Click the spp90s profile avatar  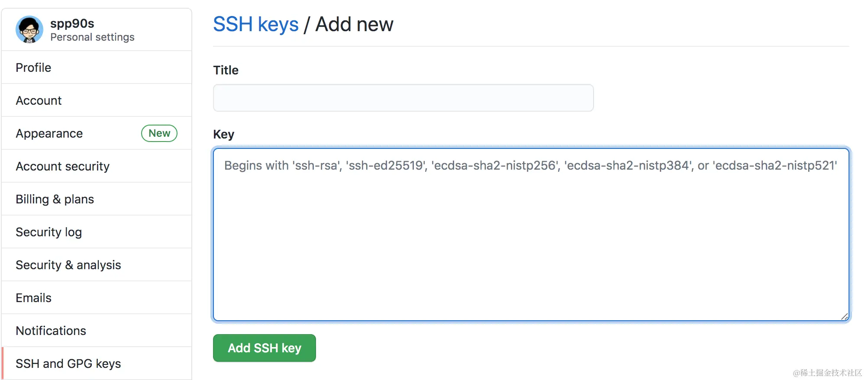tap(29, 29)
